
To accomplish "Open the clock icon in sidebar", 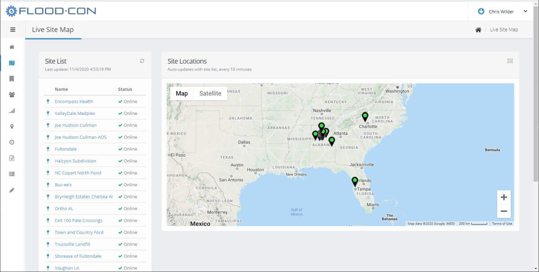I will click(x=12, y=142).
